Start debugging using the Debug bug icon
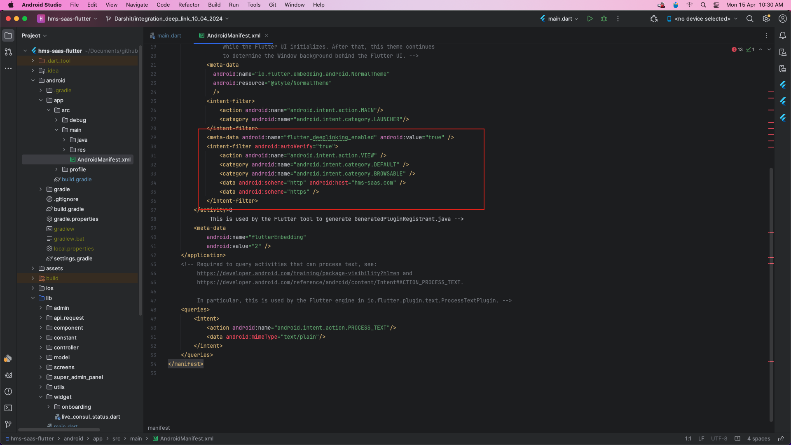 pyautogui.click(x=604, y=19)
